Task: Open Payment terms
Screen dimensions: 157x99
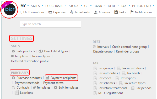Action: [x=53, y=83]
